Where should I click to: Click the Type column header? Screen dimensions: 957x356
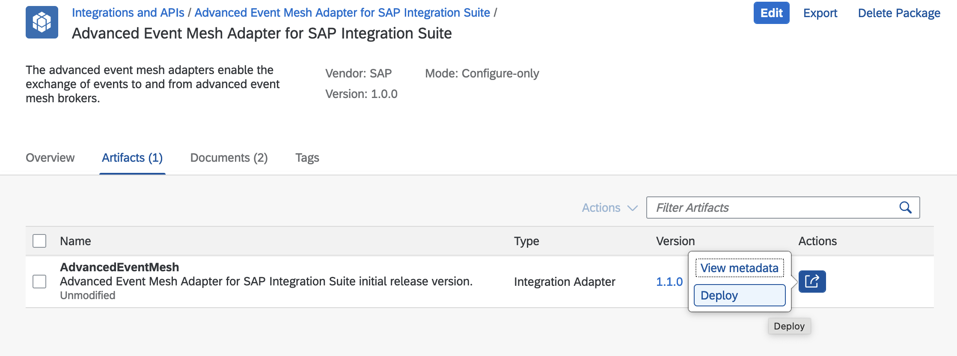click(526, 241)
